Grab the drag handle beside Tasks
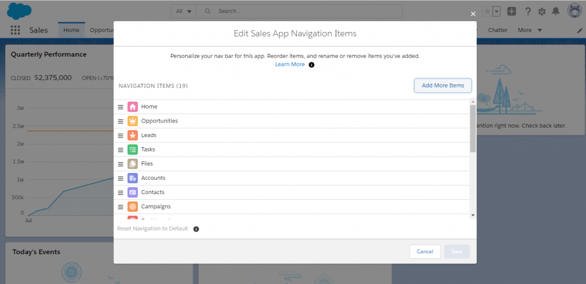Image resolution: width=586 pixels, height=284 pixels. click(120, 149)
